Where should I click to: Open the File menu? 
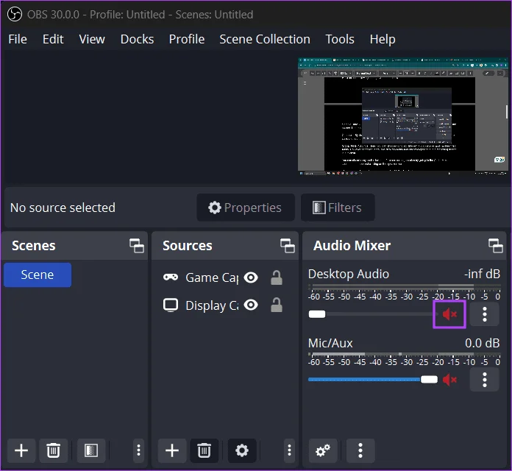[18, 39]
